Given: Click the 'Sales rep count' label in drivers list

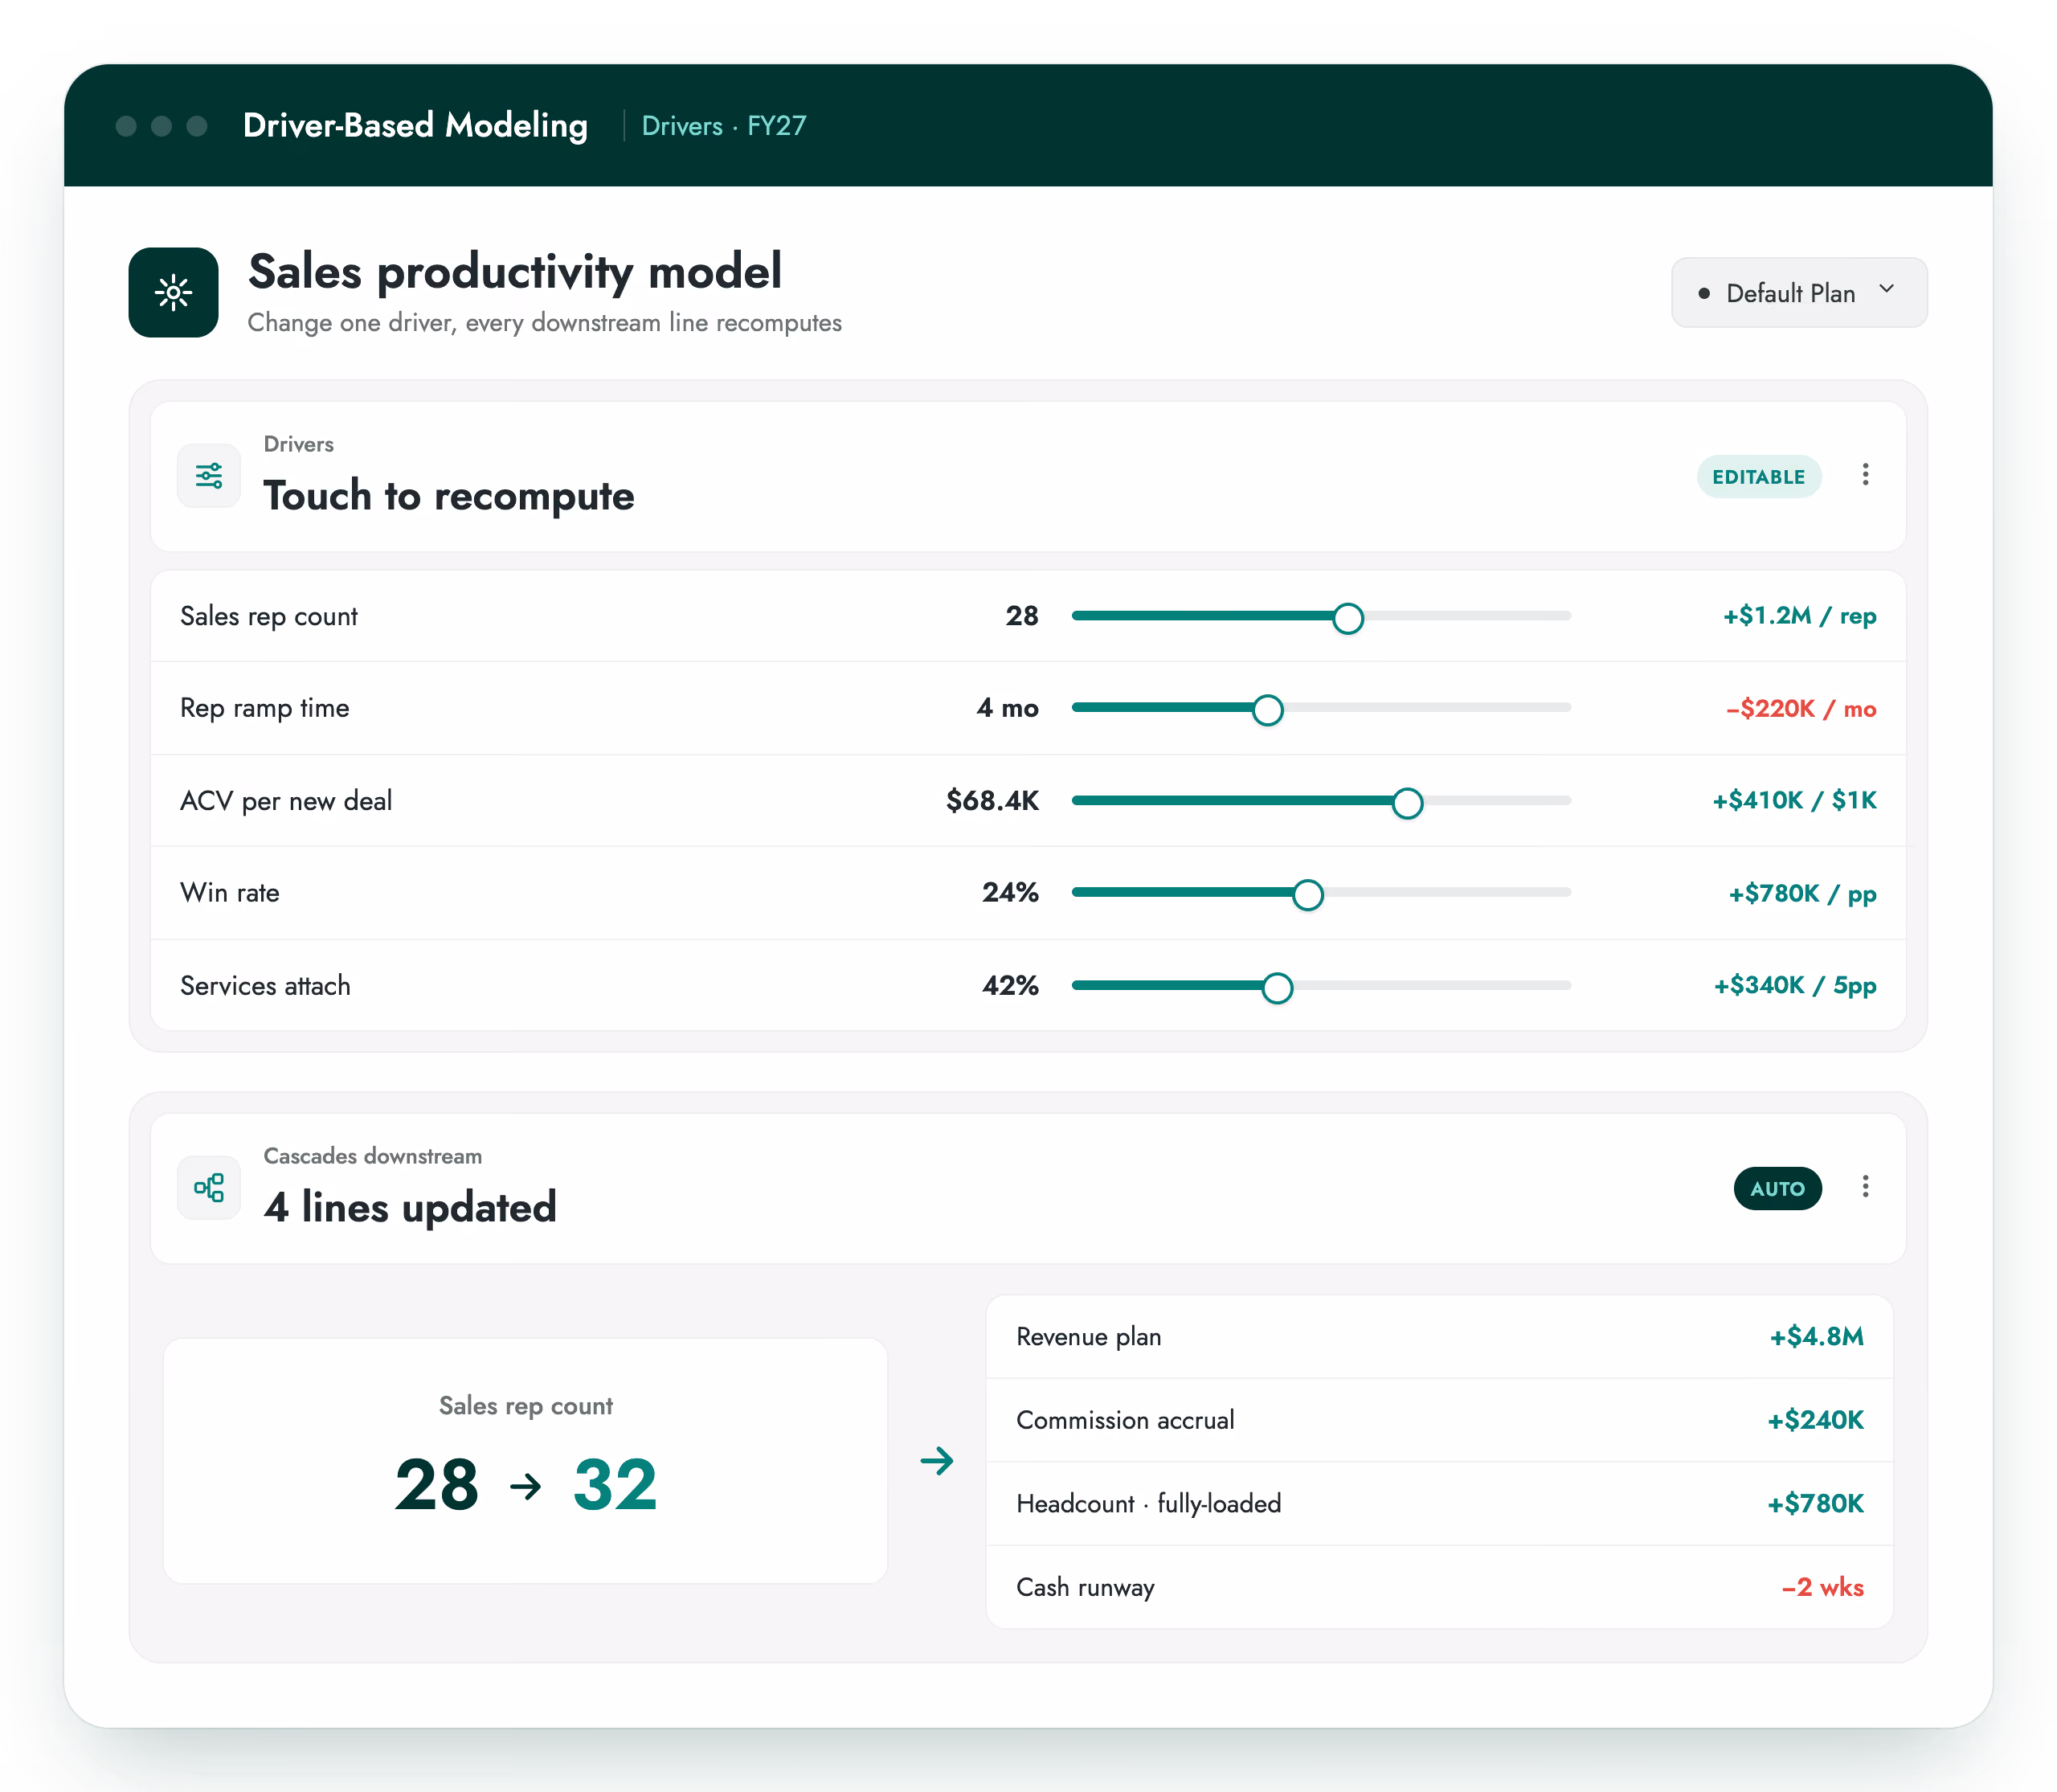Looking at the screenshot, I should (269, 616).
